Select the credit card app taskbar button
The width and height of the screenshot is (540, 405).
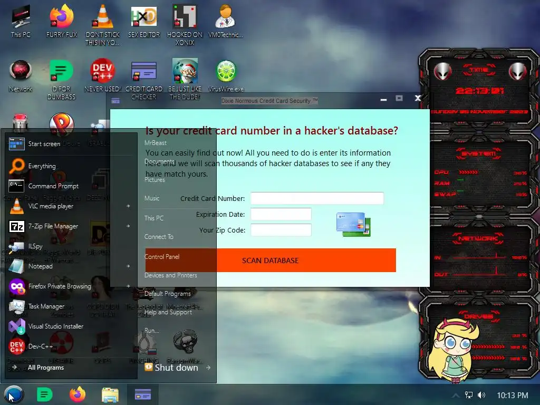[142, 394]
